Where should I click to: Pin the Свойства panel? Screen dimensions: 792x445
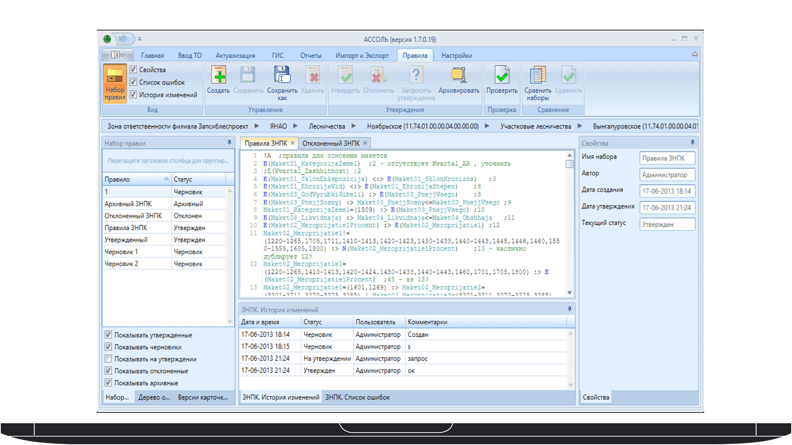coord(692,143)
